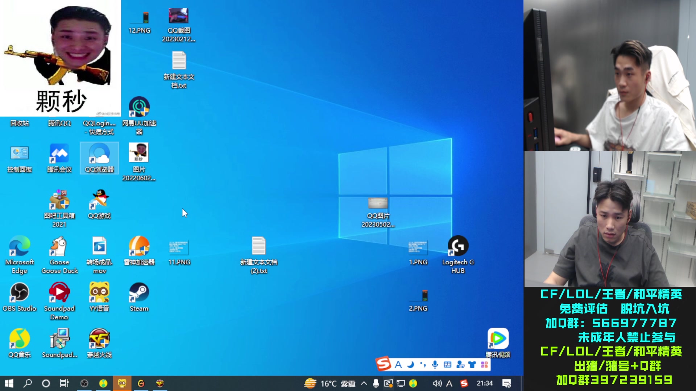This screenshot has height=391, width=696.
Task: Switch to YY语音 in the taskbar
Action: (x=122, y=383)
